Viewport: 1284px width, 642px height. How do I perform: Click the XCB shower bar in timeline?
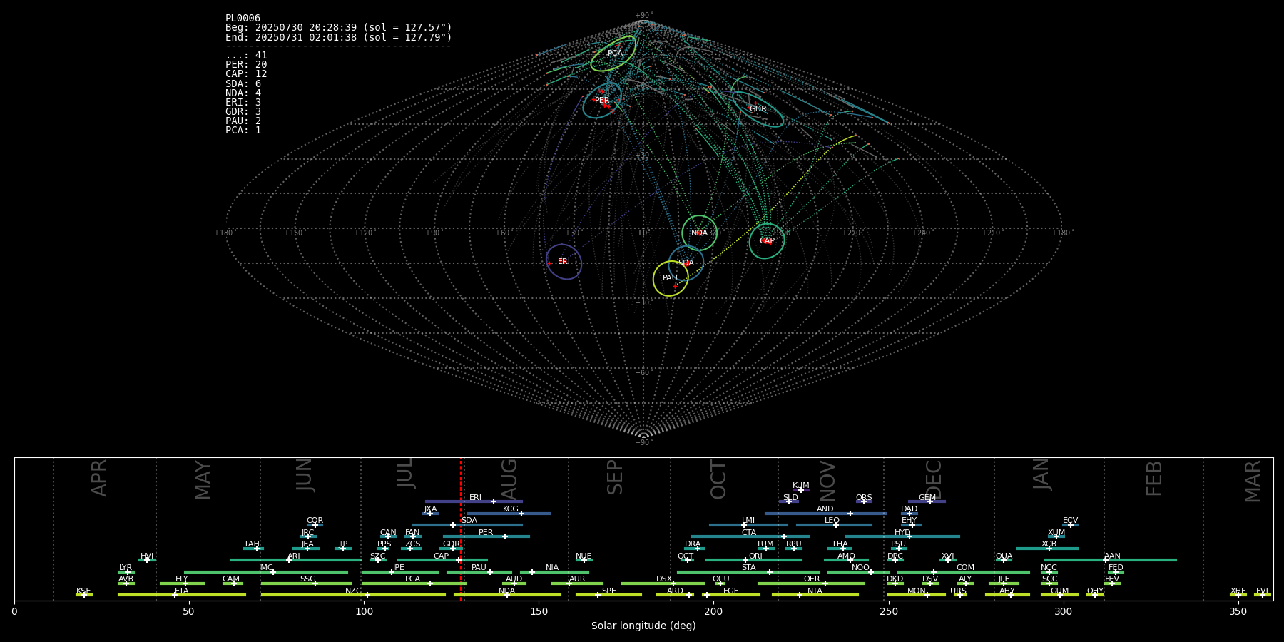[1047, 549]
